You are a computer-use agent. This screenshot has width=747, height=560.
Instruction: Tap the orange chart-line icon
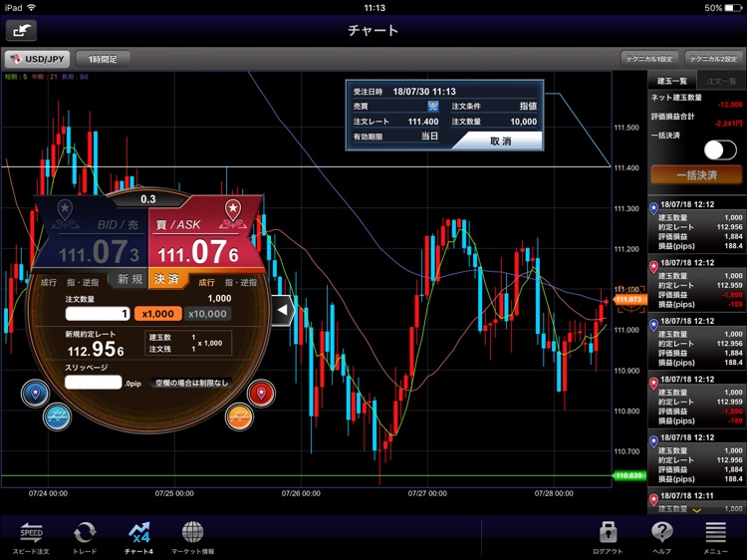tap(239, 418)
